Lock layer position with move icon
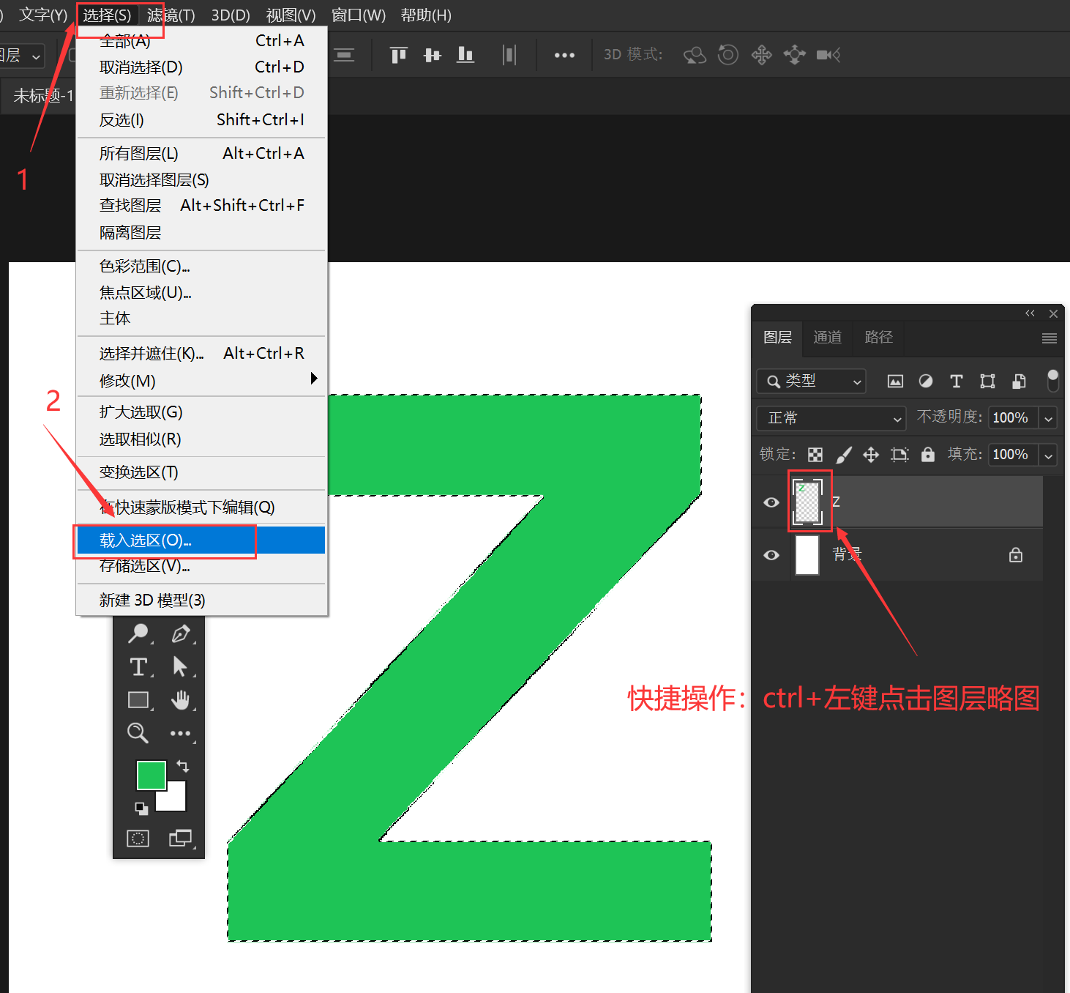Image resolution: width=1070 pixels, height=993 pixels. tap(871, 455)
